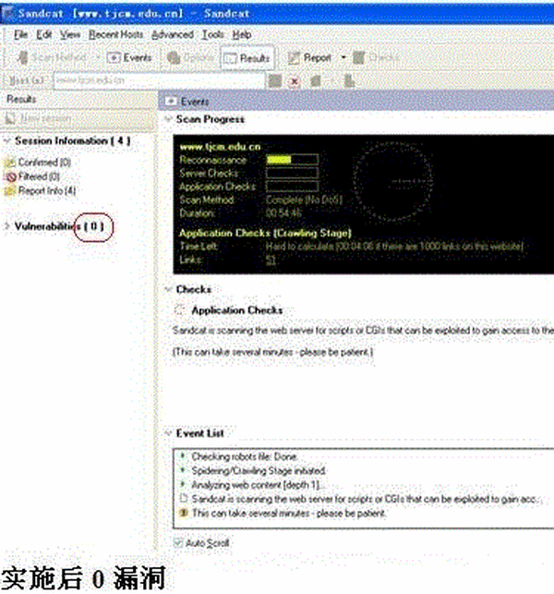Open the Tools menu
The height and width of the screenshot is (594, 554).
(x=212, y=35)
